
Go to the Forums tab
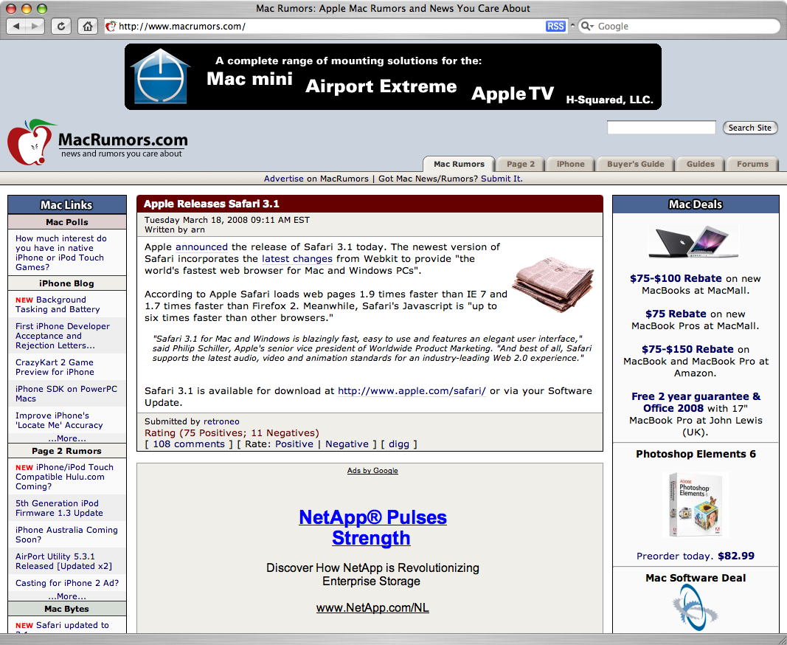(752, 164)
